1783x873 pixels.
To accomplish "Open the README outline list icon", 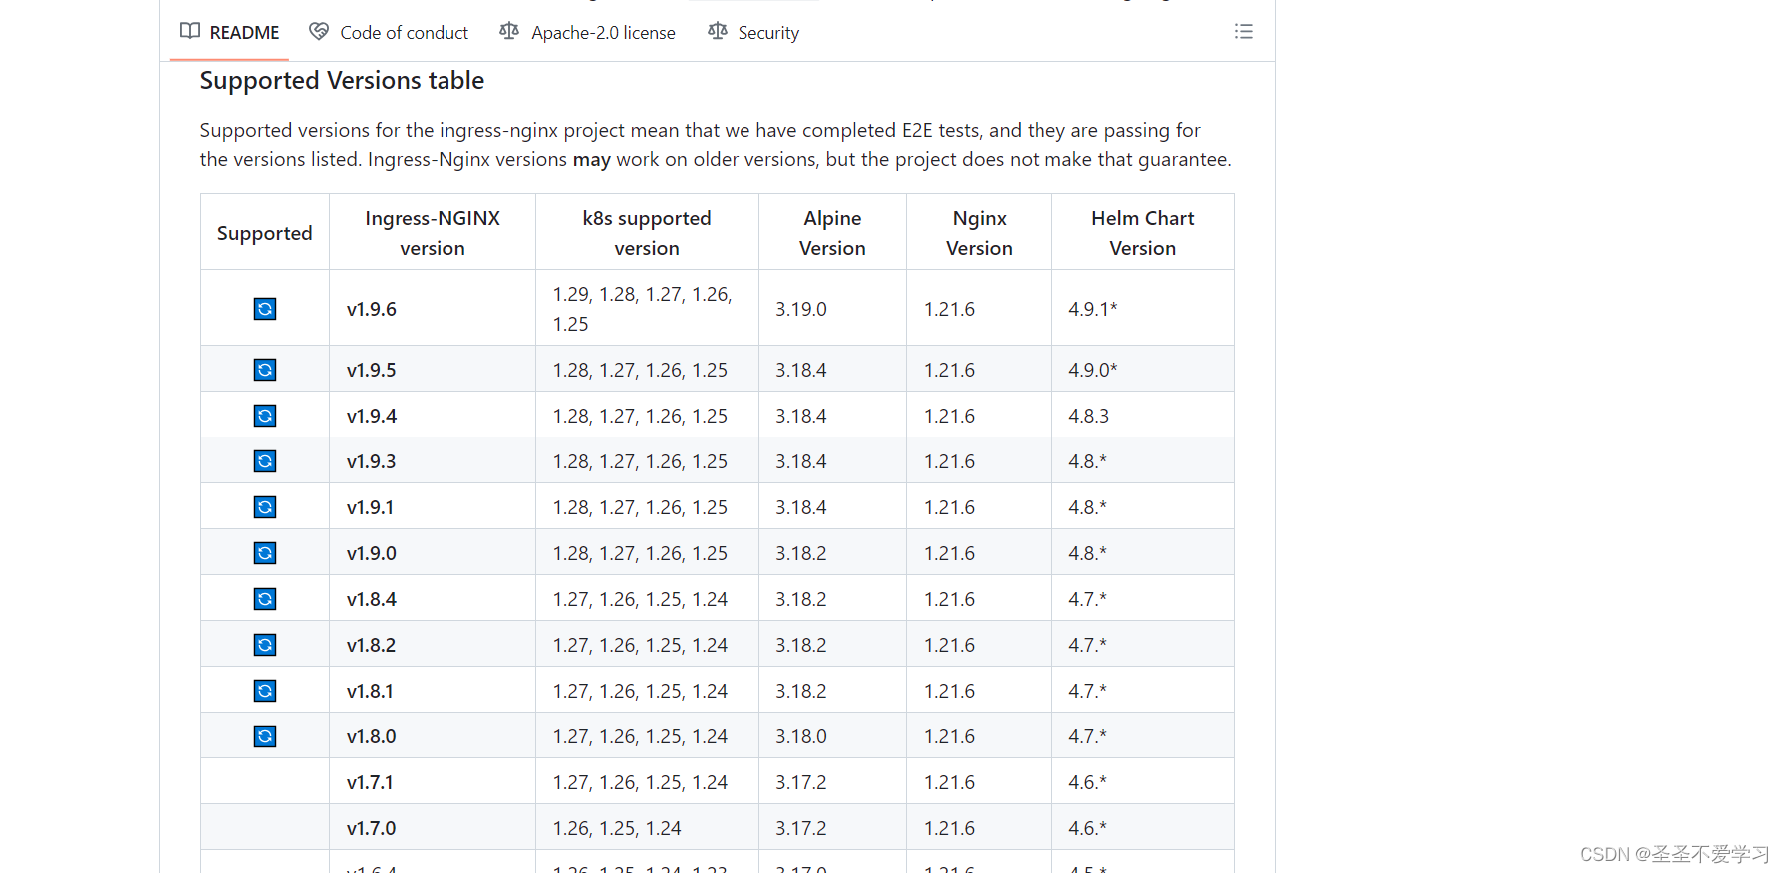I will click(1244, 31).
